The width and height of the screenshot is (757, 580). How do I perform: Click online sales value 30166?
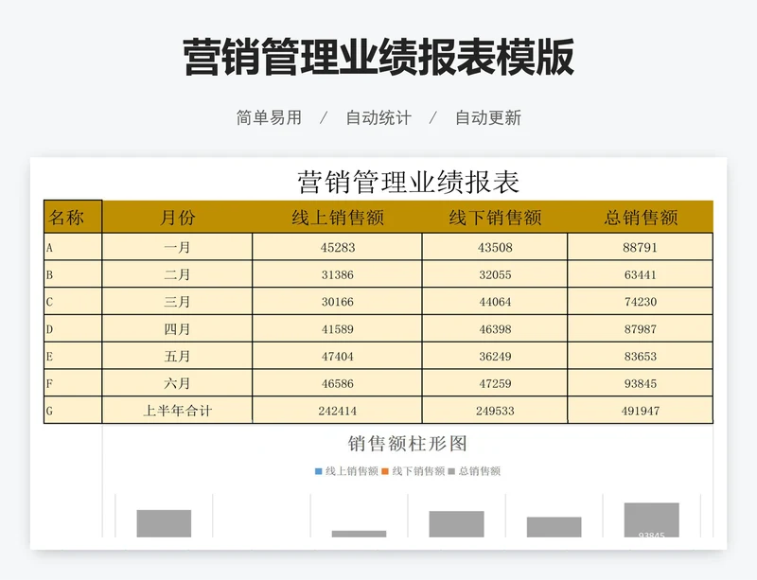pos(338,301)
